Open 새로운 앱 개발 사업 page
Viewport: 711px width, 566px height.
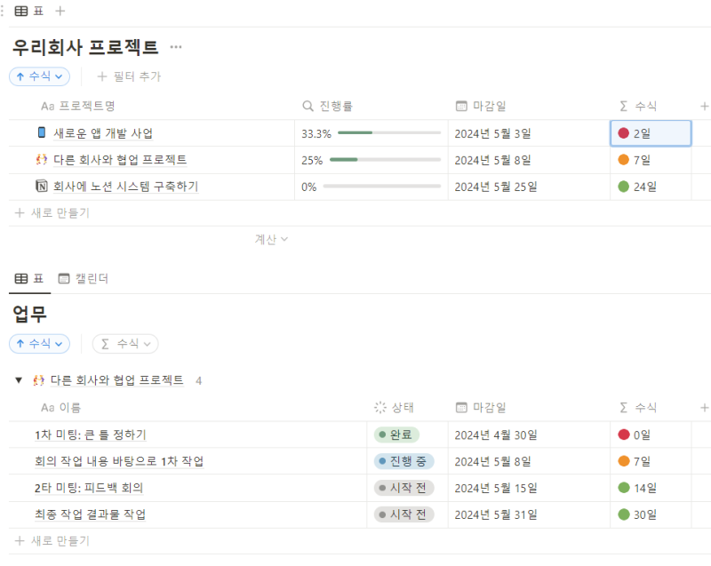103,133
